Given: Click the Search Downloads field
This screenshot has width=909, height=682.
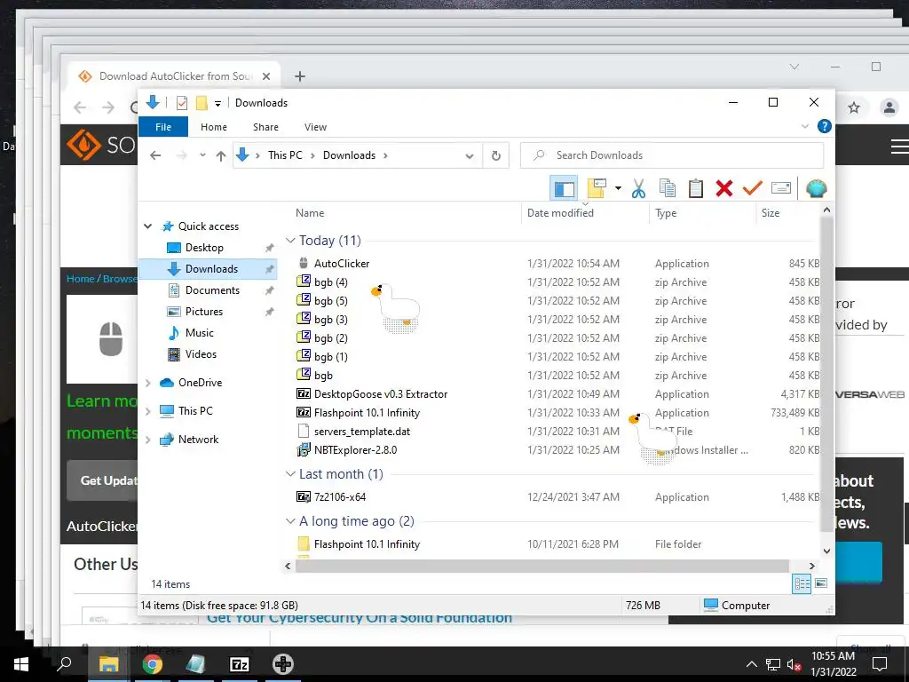Looking at the screenshot, I should 672,155.
